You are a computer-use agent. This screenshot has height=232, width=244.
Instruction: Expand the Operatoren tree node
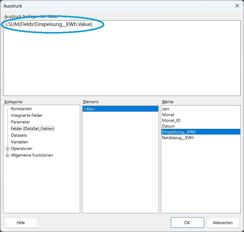coord(8,149)
